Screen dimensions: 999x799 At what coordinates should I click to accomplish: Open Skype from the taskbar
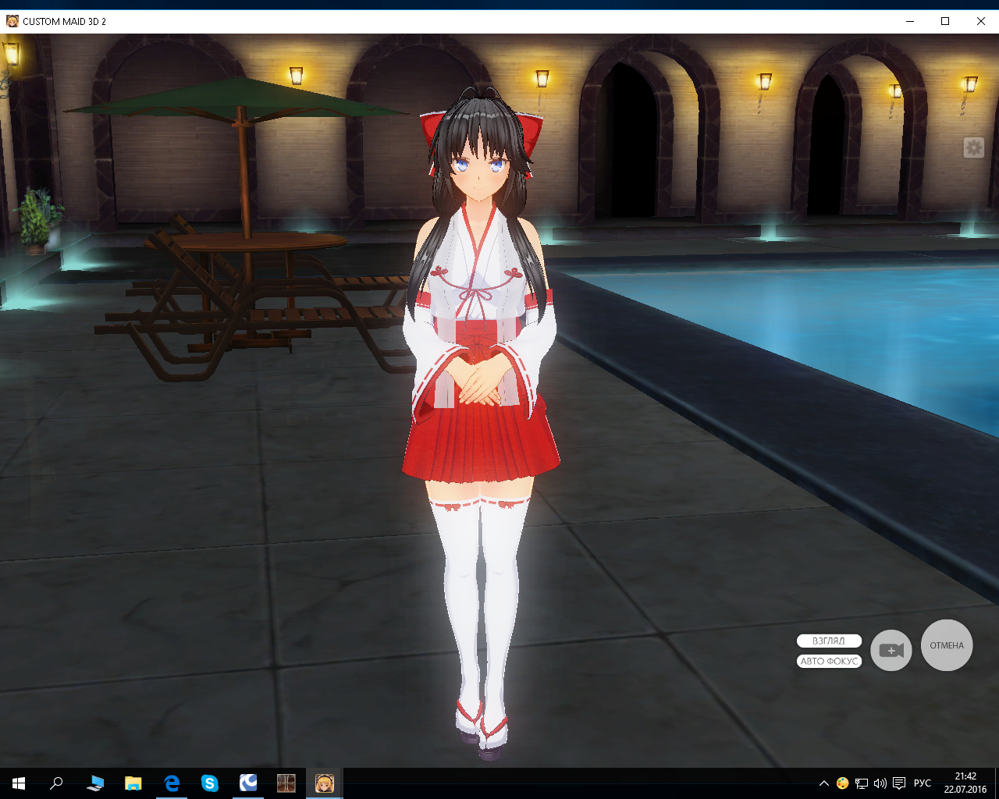point(210,783)
